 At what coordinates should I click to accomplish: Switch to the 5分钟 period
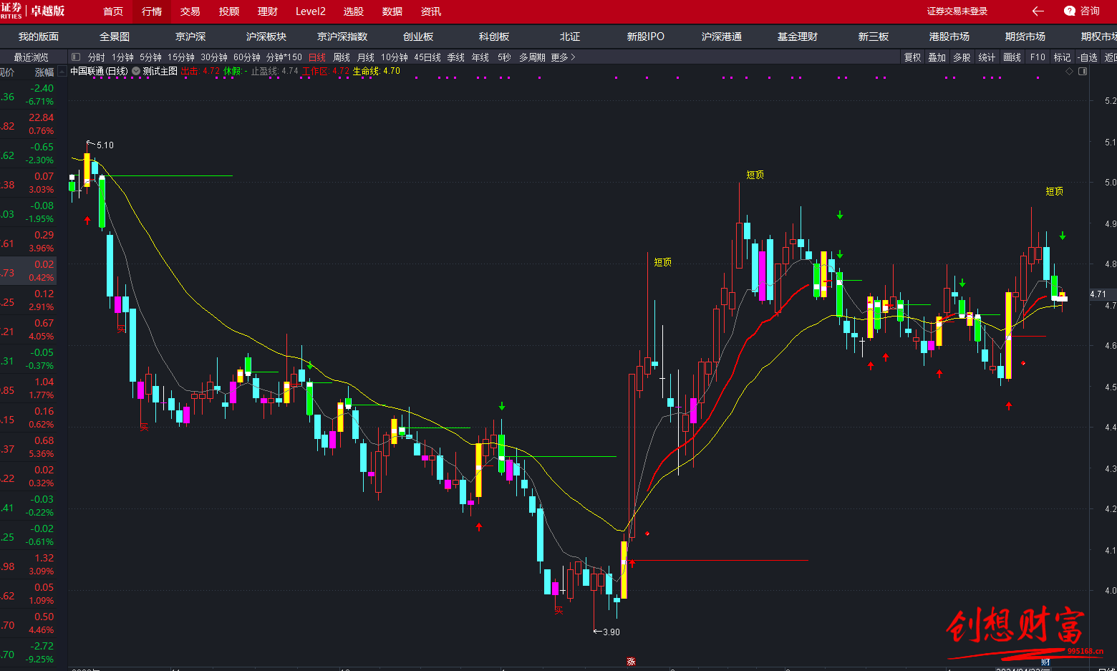tap(150, 57)
